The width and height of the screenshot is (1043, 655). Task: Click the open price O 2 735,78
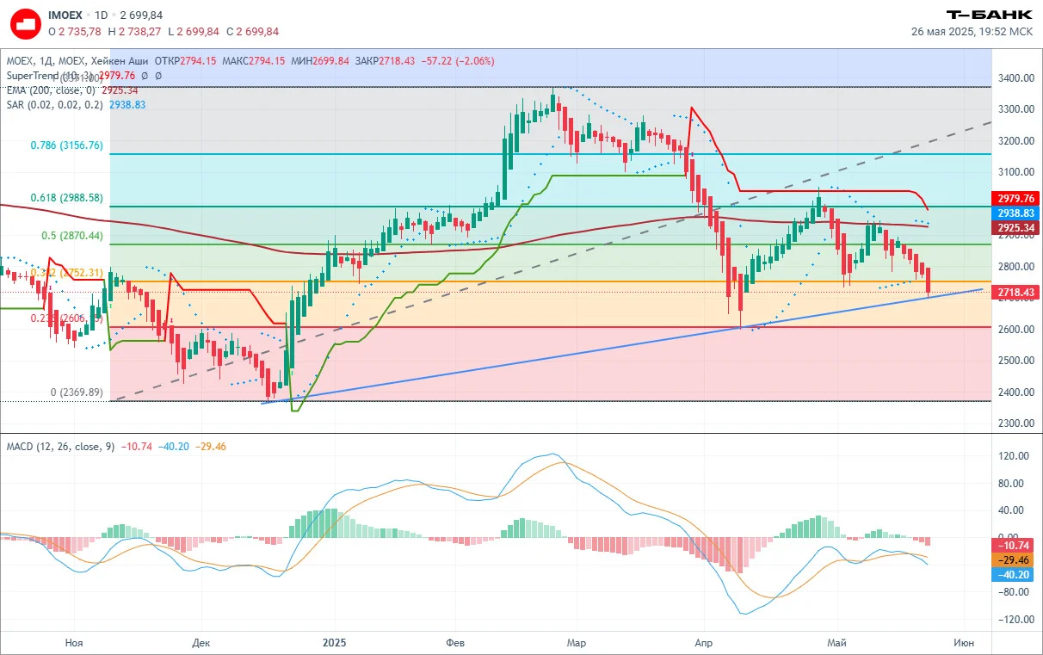point(75,32)
